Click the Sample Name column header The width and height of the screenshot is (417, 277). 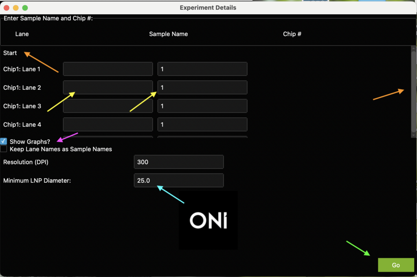[168, 34]
